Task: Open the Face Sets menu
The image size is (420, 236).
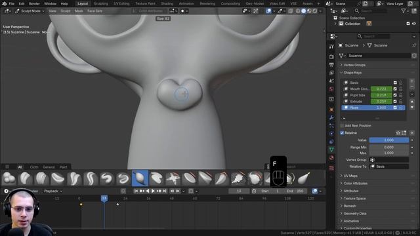Action: tap(94, 11)
